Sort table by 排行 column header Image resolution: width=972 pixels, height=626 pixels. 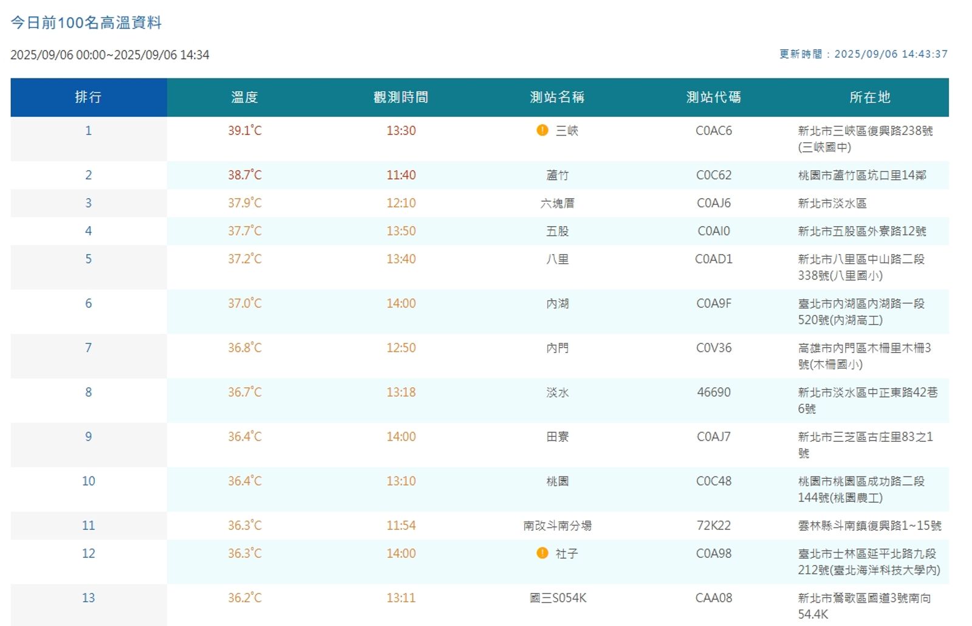(x=88, y=97)
